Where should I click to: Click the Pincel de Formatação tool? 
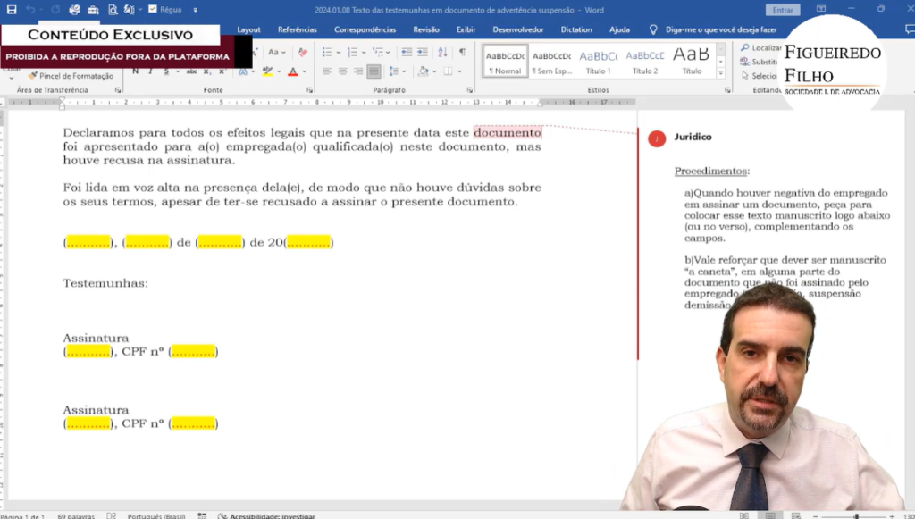pyautogui.click(x=70, y=76)
